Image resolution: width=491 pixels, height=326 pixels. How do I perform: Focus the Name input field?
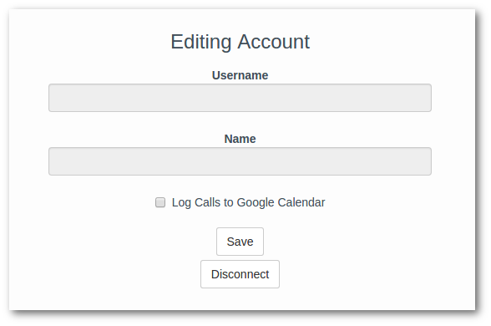point(240,161)
